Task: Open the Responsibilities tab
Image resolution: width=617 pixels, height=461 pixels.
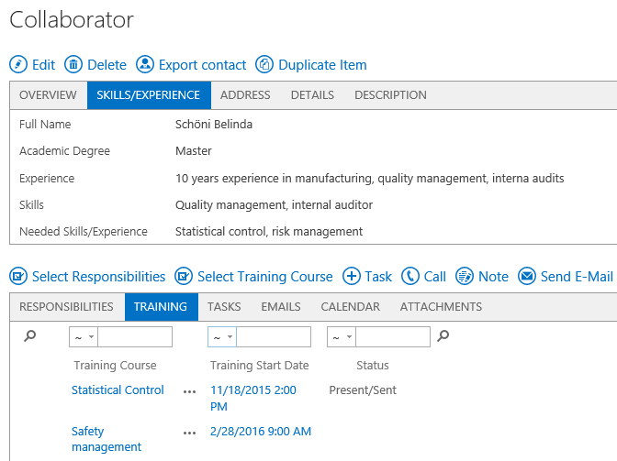Action: (66, 307)
